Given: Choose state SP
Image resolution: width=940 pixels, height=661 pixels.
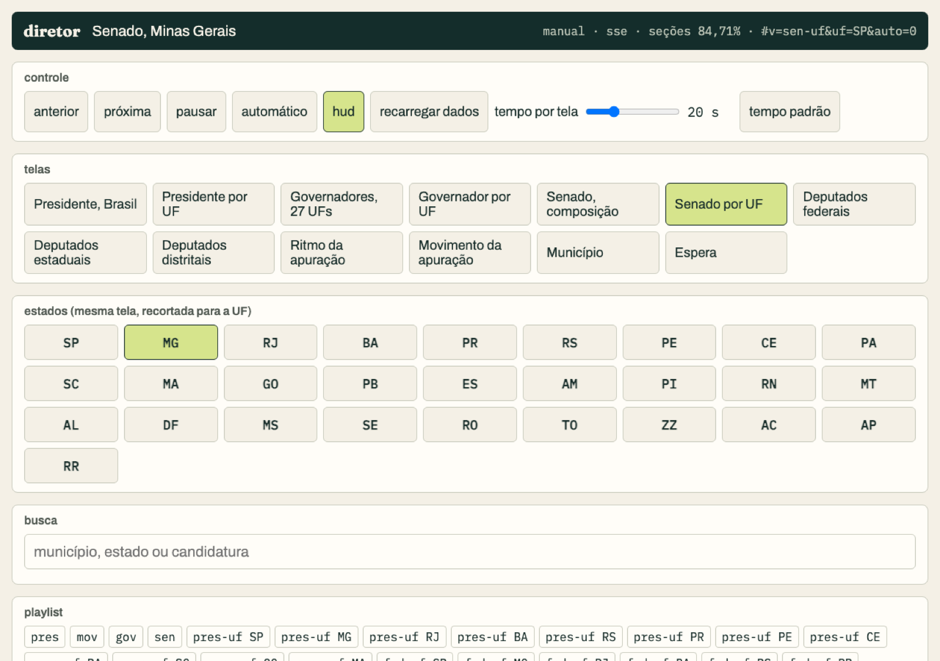Looking at the screenshot, I should [x=71, y=343].
